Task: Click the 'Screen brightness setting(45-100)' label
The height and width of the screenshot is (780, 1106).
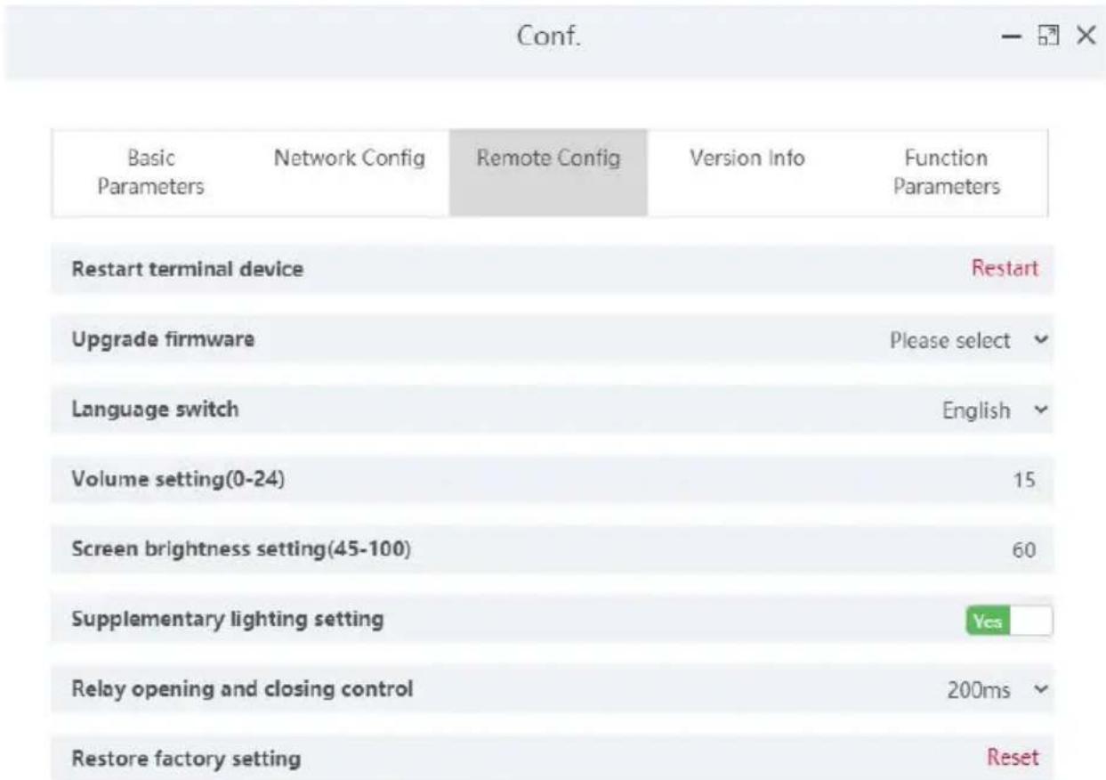Action: click(240, 550)
